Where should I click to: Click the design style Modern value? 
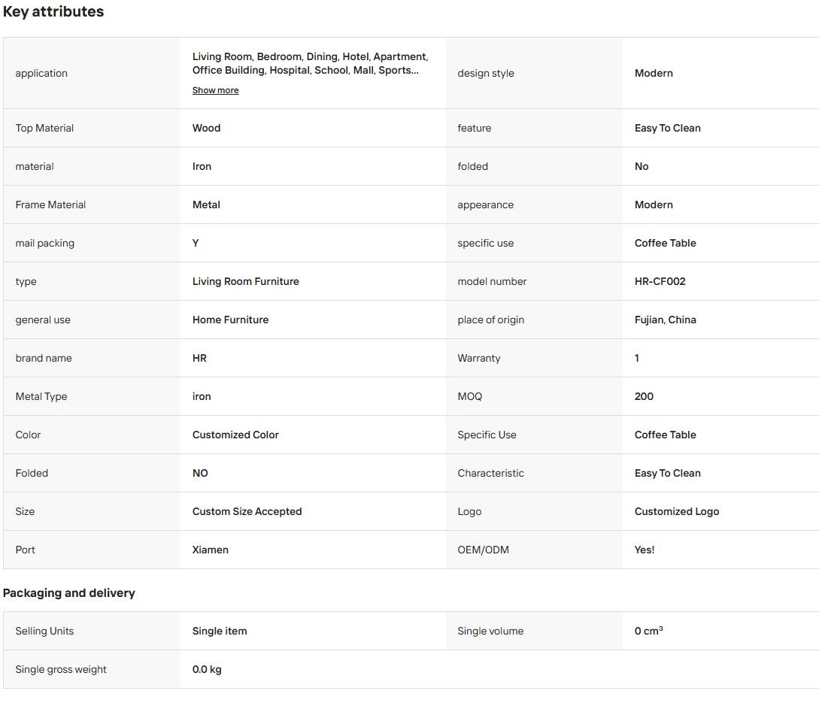[x=654, y=73]
